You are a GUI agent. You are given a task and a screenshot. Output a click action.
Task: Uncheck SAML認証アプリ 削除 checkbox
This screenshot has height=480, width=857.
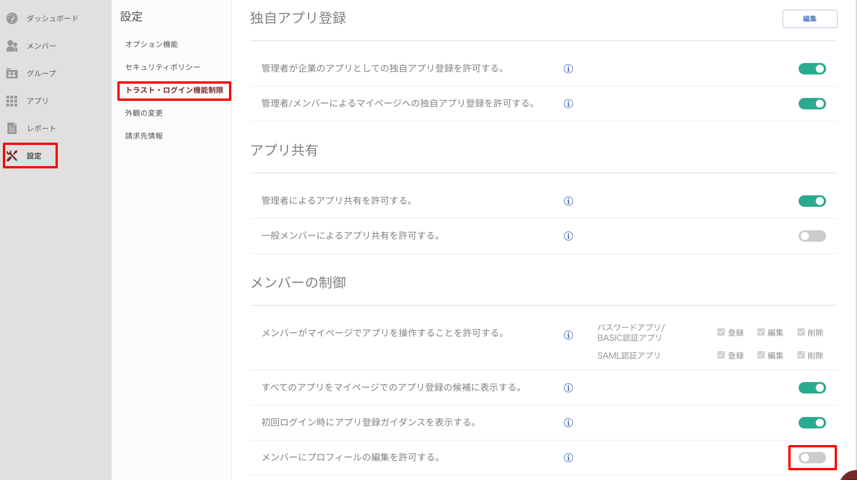pyautogui.click(x=801, y=355)
